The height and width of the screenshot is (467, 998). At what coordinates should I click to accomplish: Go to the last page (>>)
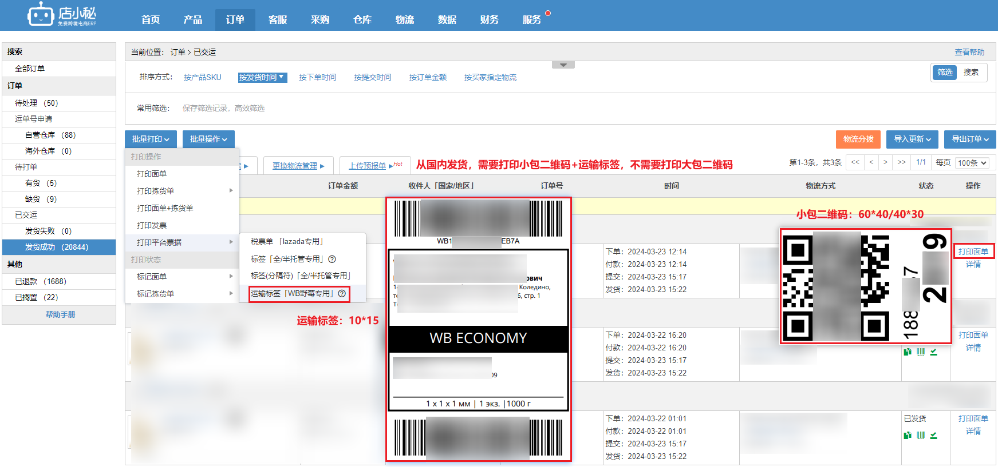pos(902,162)
